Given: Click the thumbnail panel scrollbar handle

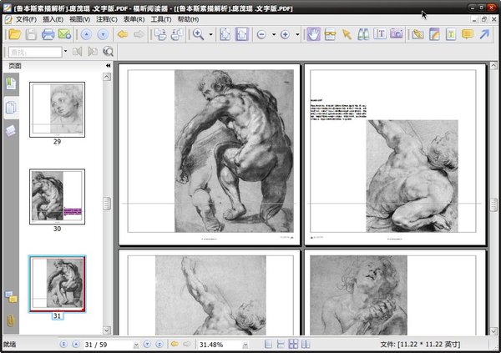Looking at the screenshot, I should pos(107,204).
